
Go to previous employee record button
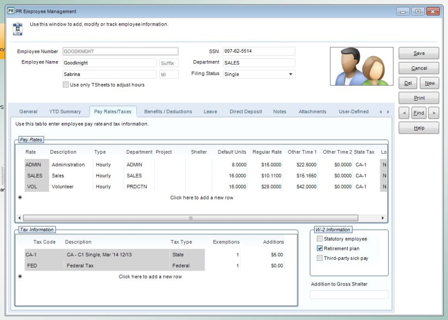(404, 113)
